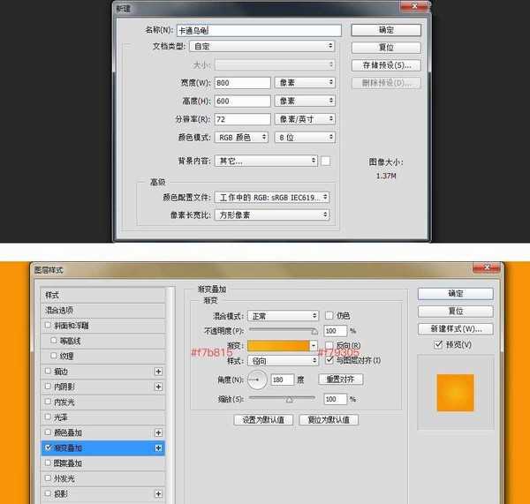
Task: Enable the 光泽 checkbox
Action: click(48, 417)
